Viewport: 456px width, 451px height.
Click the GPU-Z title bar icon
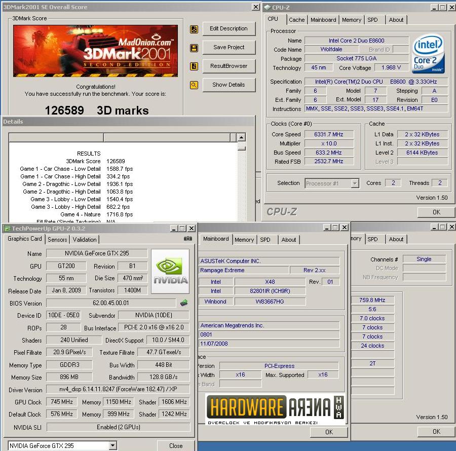pyautogui.click(x=7, y=229)
